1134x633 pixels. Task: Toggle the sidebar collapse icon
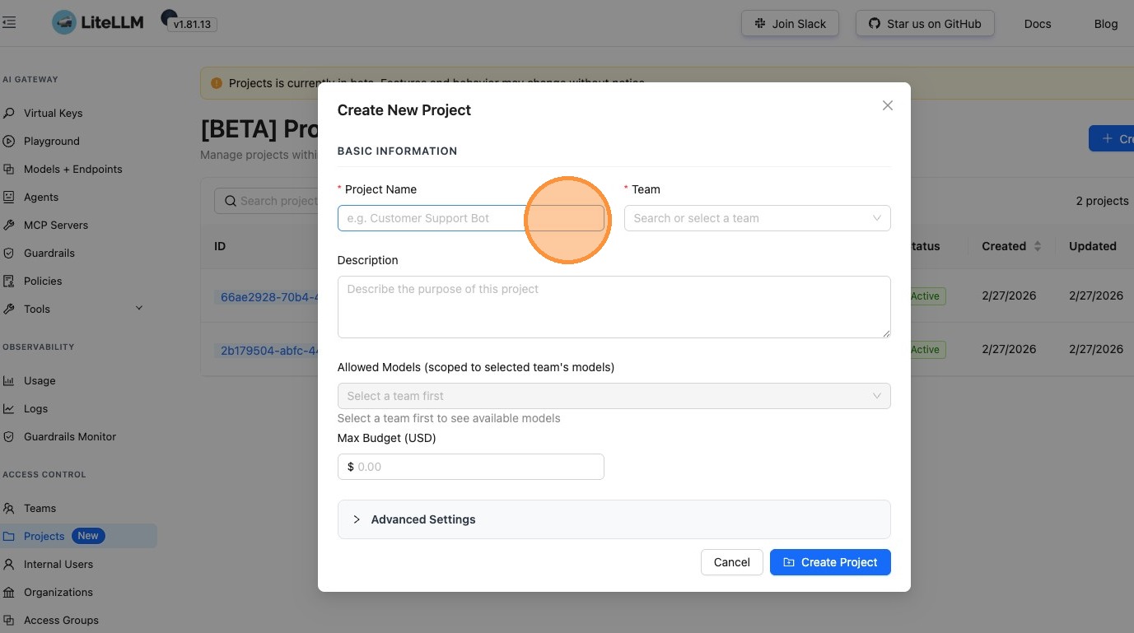tap(9, 23)
